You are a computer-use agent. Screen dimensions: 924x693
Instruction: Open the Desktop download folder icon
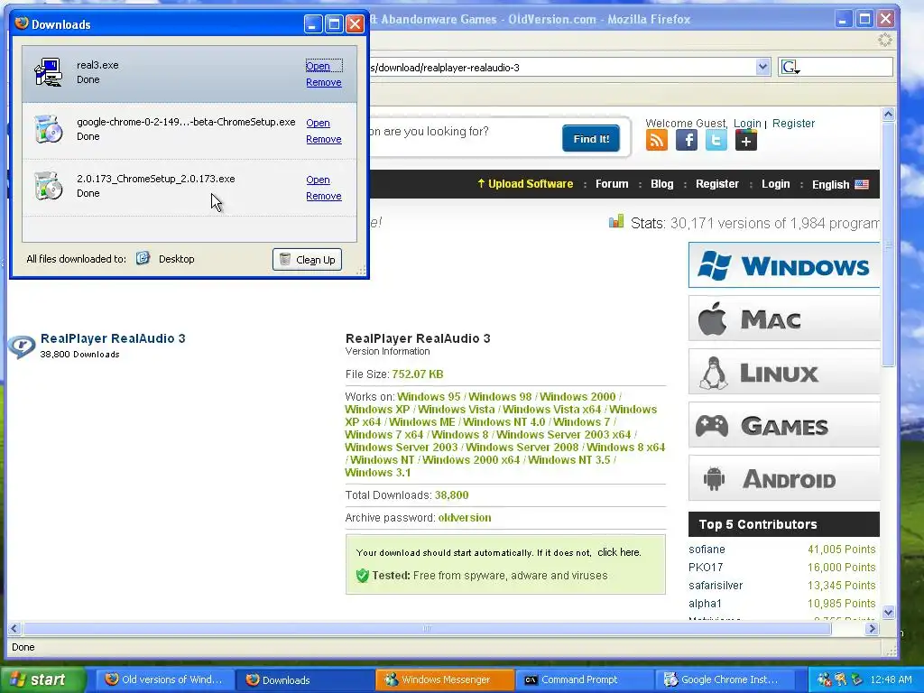click(x=143, y=258)
